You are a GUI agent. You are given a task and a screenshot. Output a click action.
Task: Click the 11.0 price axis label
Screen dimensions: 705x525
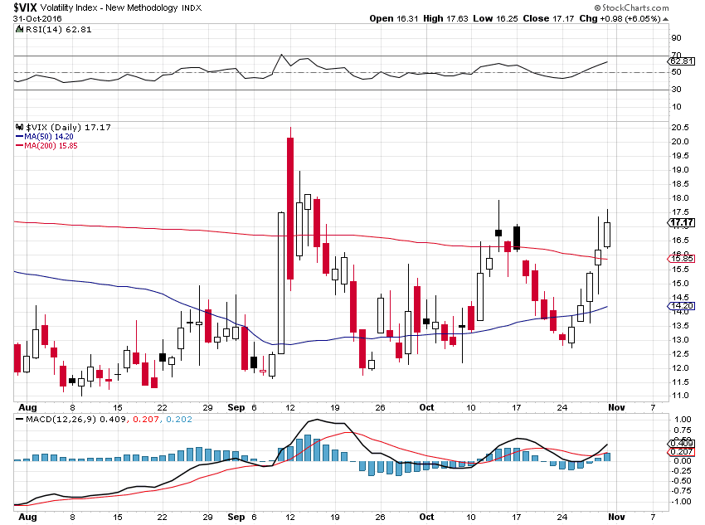coord(680,396)
